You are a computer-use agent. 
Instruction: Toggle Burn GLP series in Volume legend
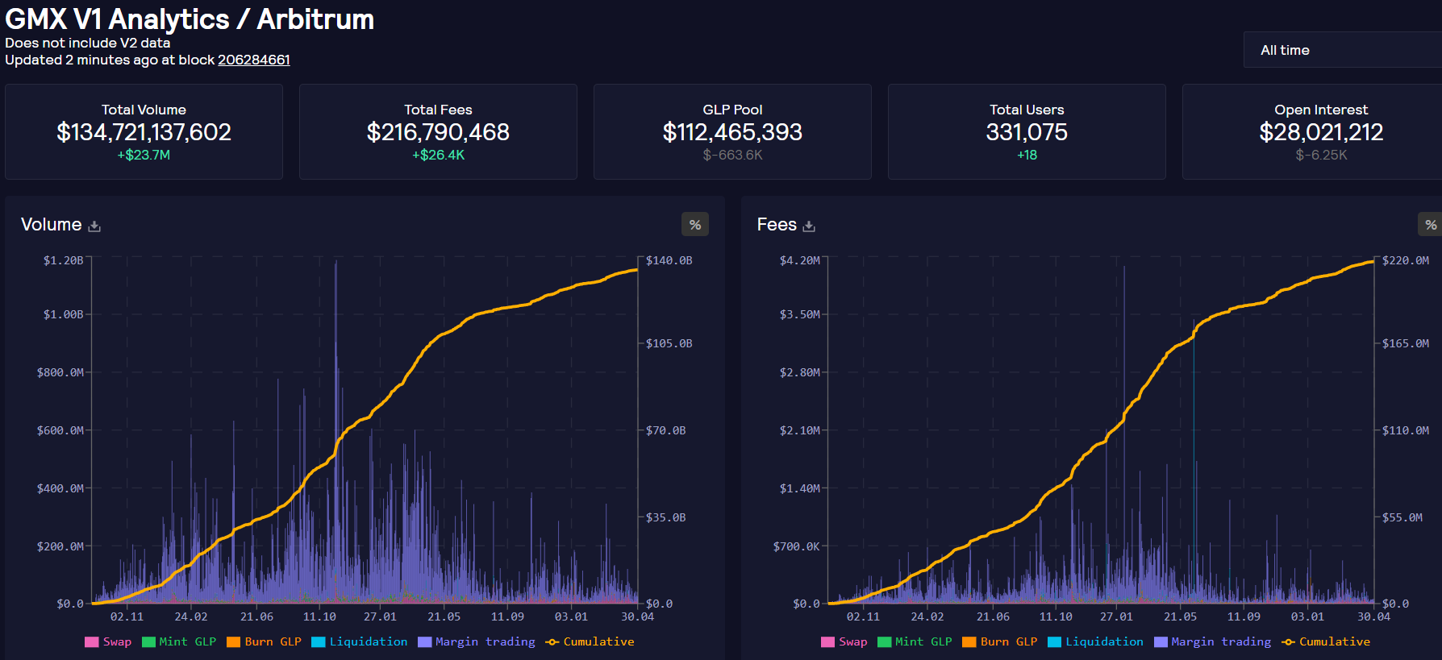click(x=265, y=641)
